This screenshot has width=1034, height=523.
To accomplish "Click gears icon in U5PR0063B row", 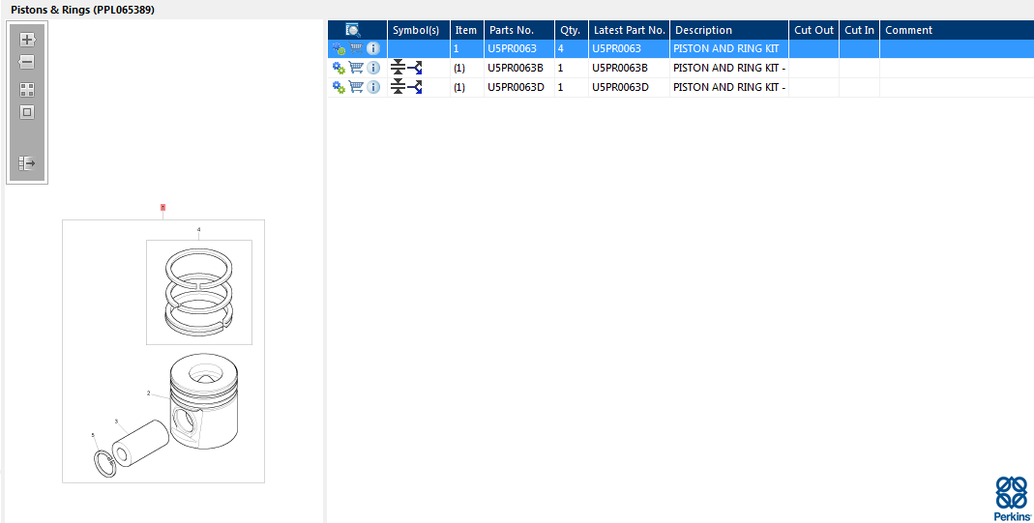I will point(339,68).
